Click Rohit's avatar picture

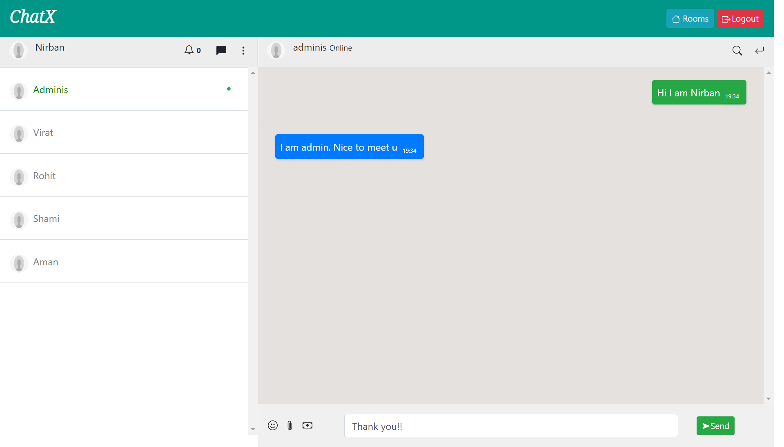[x=19, y=177]
